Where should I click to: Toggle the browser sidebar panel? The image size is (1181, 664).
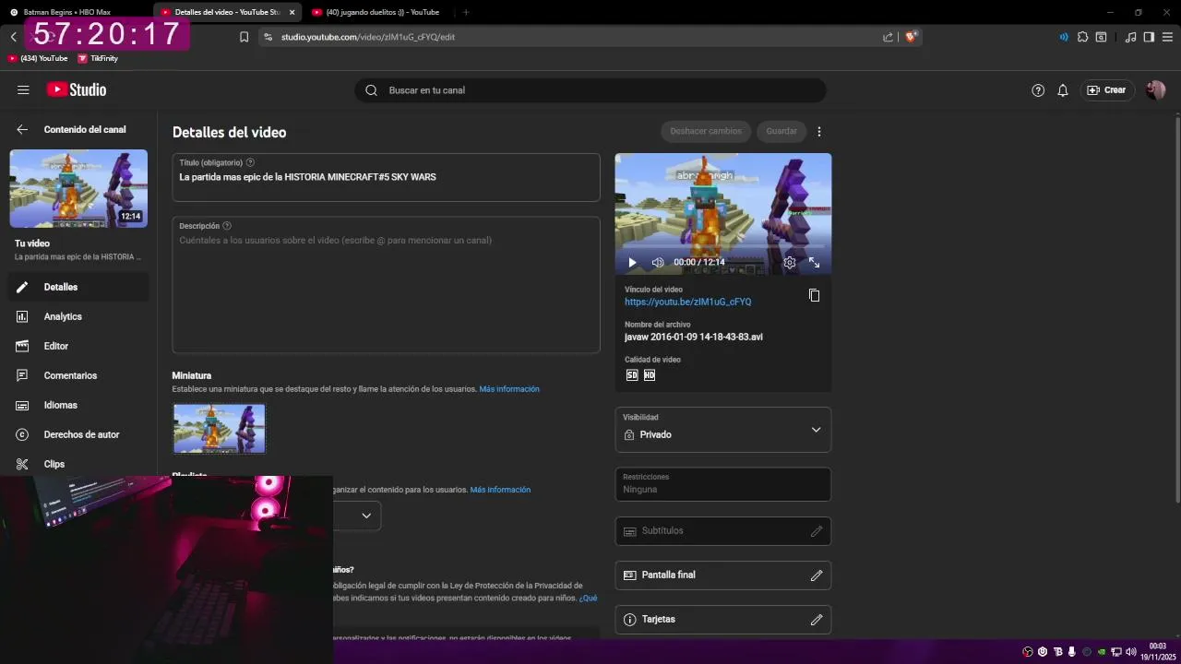(x=1149, y=37)
